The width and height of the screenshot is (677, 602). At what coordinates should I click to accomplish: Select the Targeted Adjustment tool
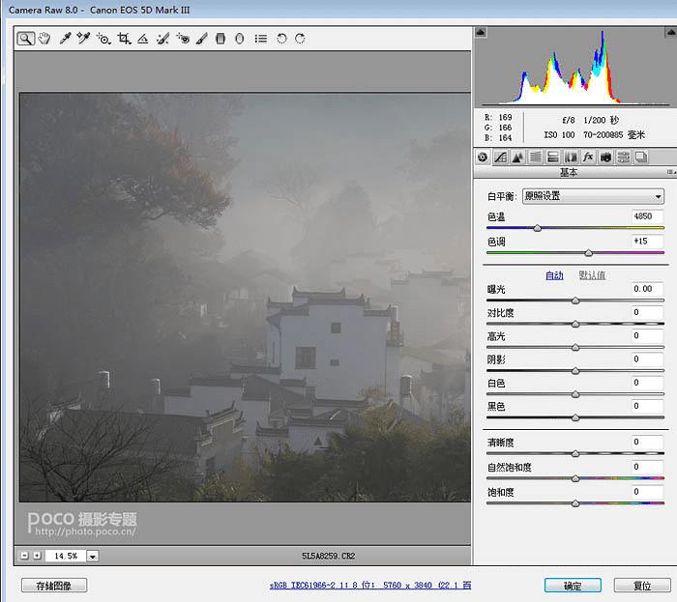point(103,39)
